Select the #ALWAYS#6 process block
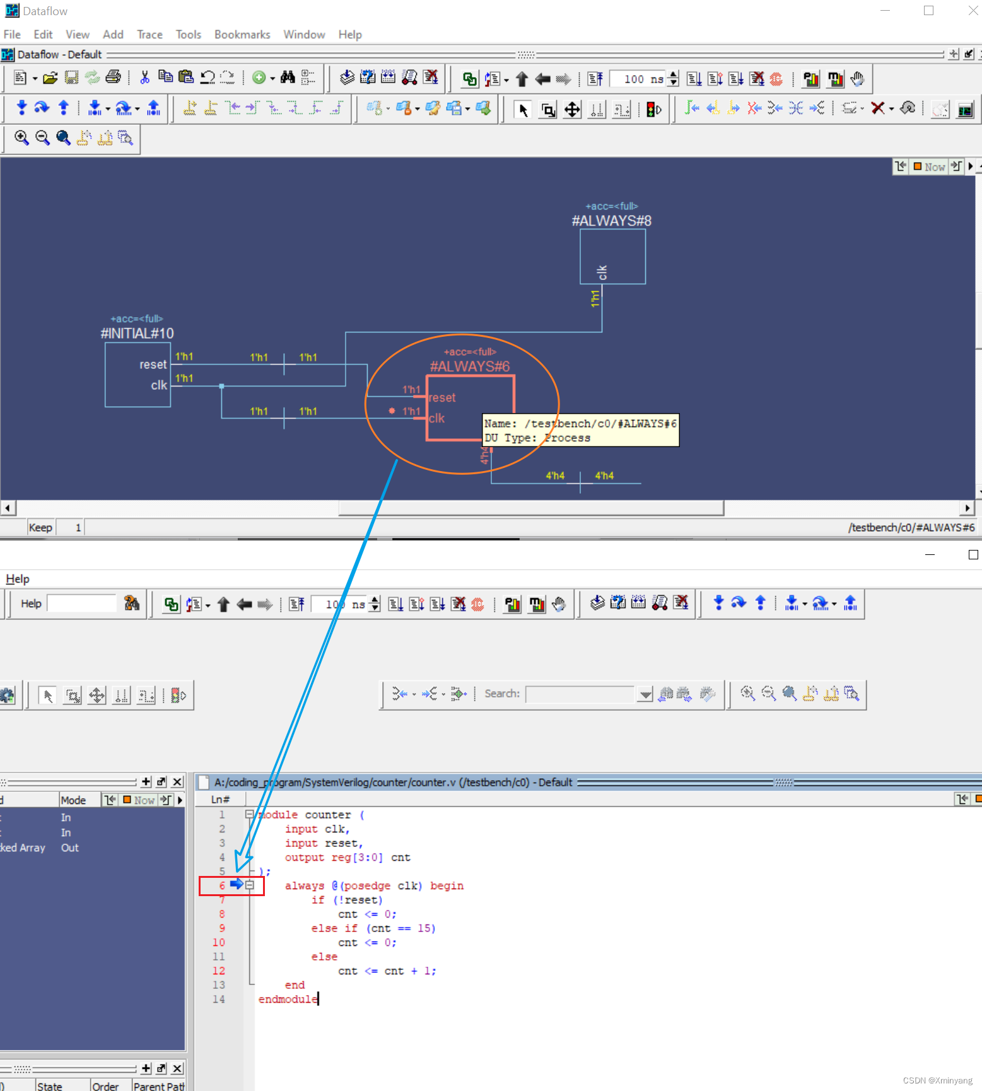982x1091 pixels. (x=471, y=408)
